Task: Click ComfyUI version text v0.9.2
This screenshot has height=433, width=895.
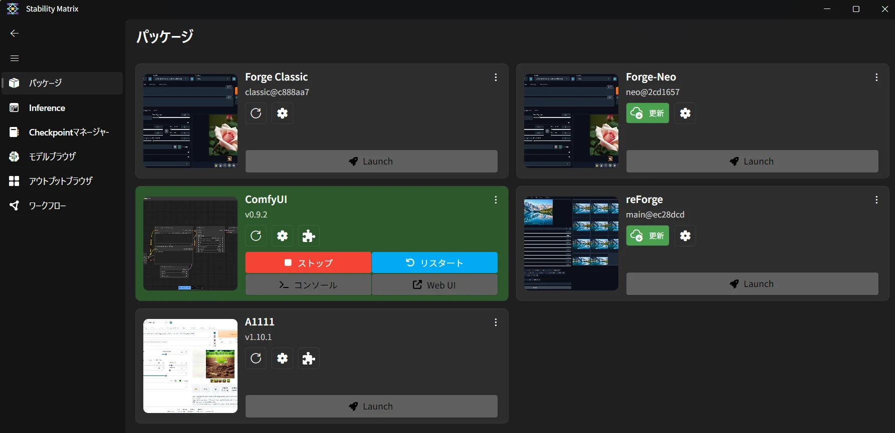Action: [x=256, y=214]
